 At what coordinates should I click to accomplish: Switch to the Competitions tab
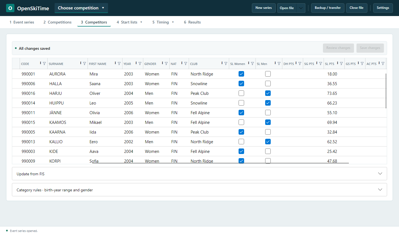[x=57, y=22]
